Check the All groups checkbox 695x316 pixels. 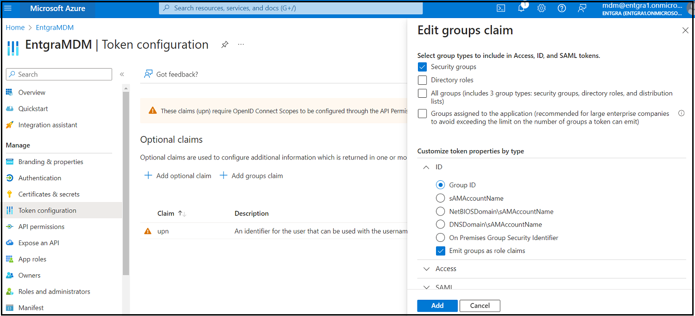(422, 93)
